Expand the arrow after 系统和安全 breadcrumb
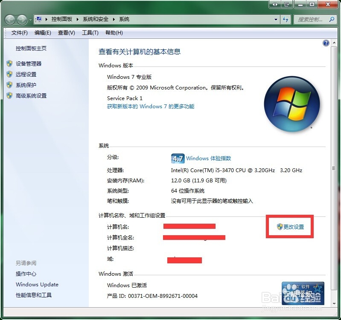Screen dimensions: 341x320 click(114, 19)
